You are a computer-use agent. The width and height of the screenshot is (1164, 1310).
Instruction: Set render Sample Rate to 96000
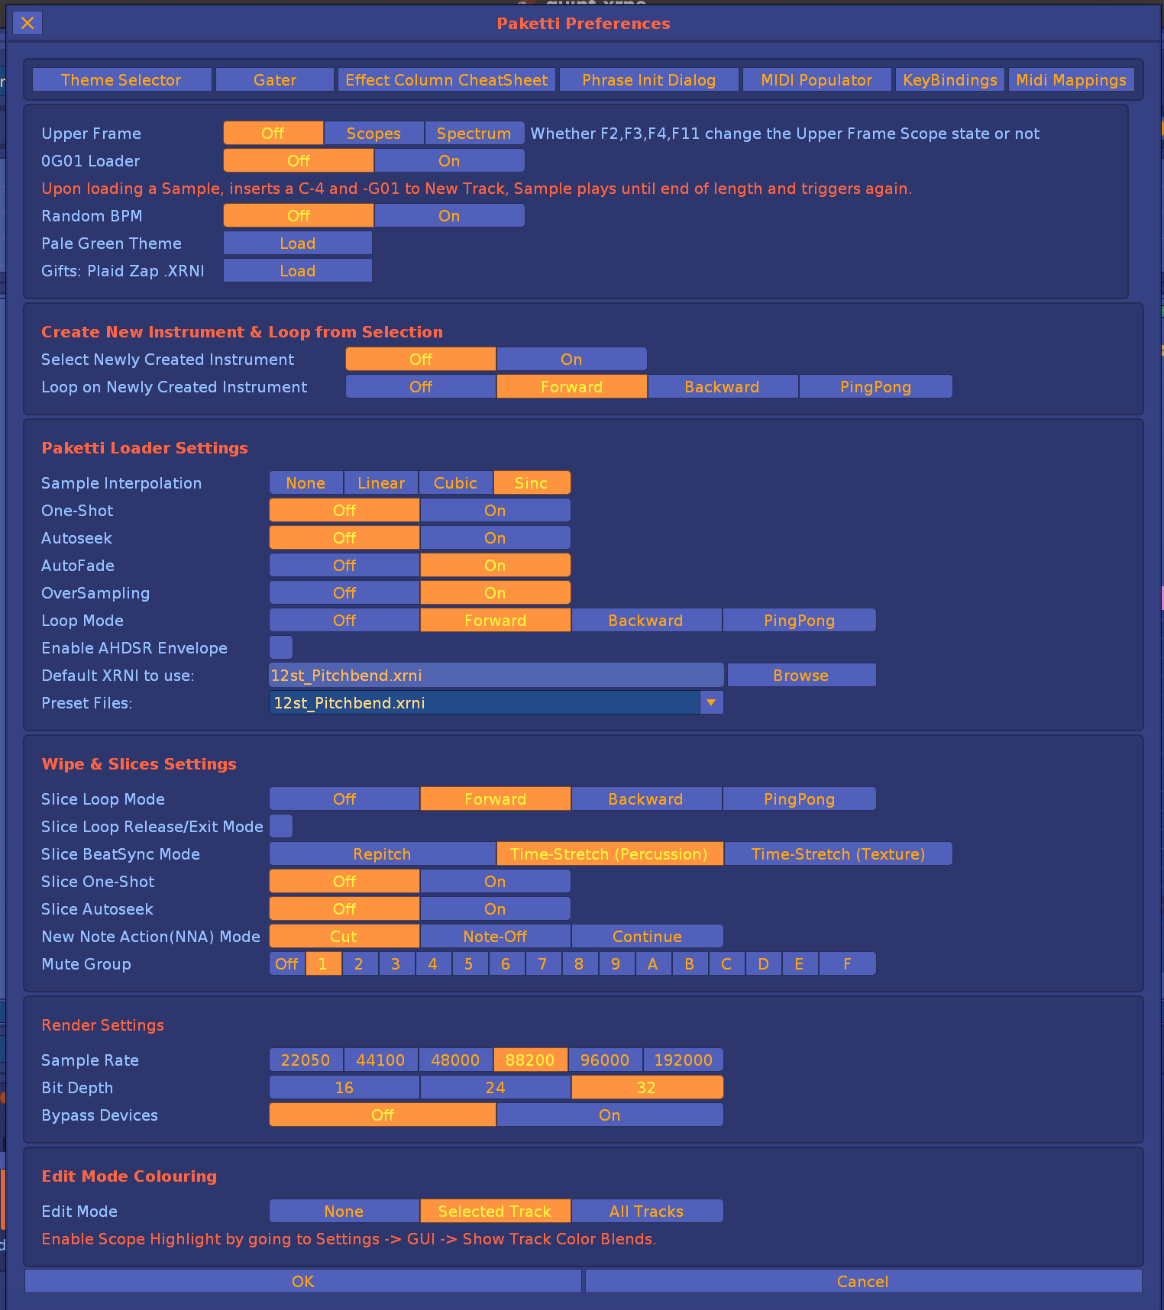(605, 1060)
